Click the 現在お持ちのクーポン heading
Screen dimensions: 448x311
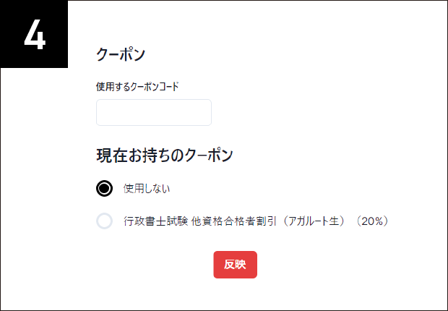165,154
